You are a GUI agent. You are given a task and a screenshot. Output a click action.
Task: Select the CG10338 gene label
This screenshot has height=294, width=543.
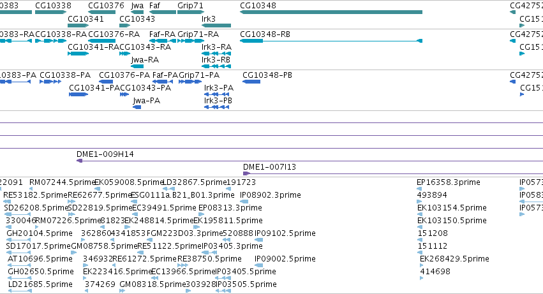[53, 6]
